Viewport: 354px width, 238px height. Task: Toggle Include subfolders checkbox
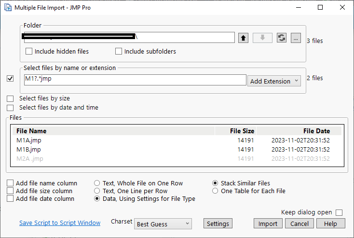[119, 51]
